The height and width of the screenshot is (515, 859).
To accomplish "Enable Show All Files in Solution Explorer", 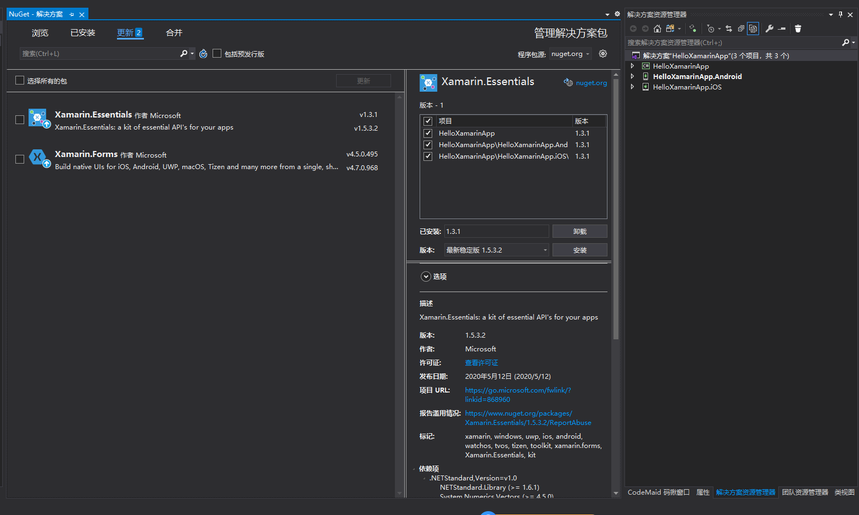I will pos(752,29).
